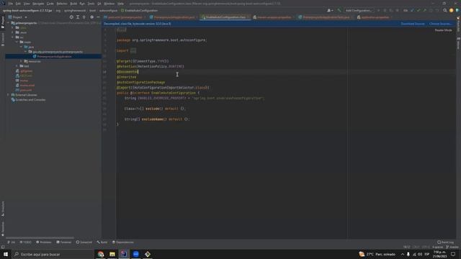Open the File menu
Screen dimensions: 461x259
[x=11, y=4]
